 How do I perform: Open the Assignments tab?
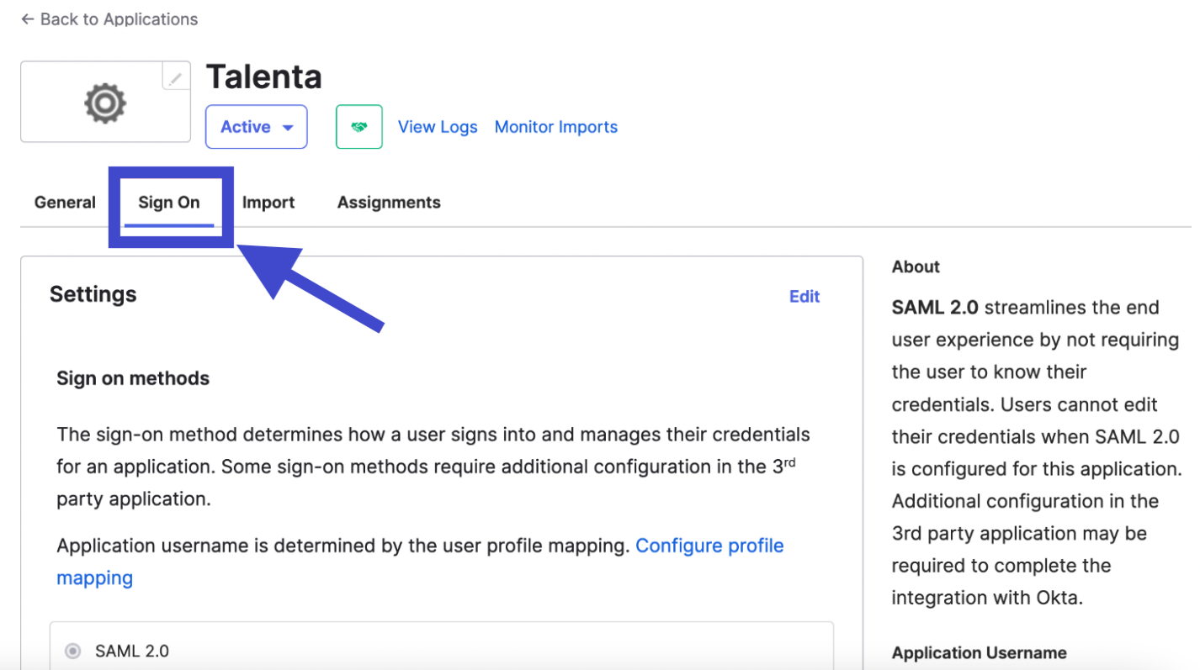pos(389,203)
